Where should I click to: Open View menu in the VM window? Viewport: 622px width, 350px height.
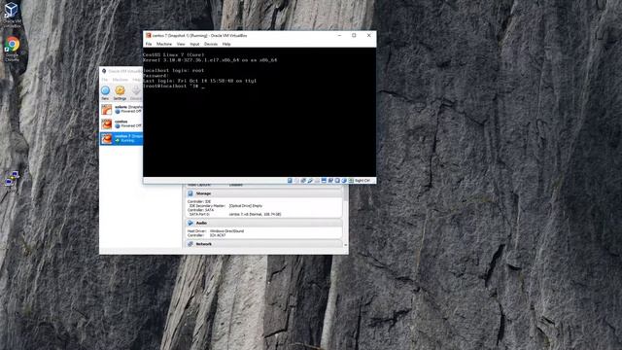click(x=181, y=44)
